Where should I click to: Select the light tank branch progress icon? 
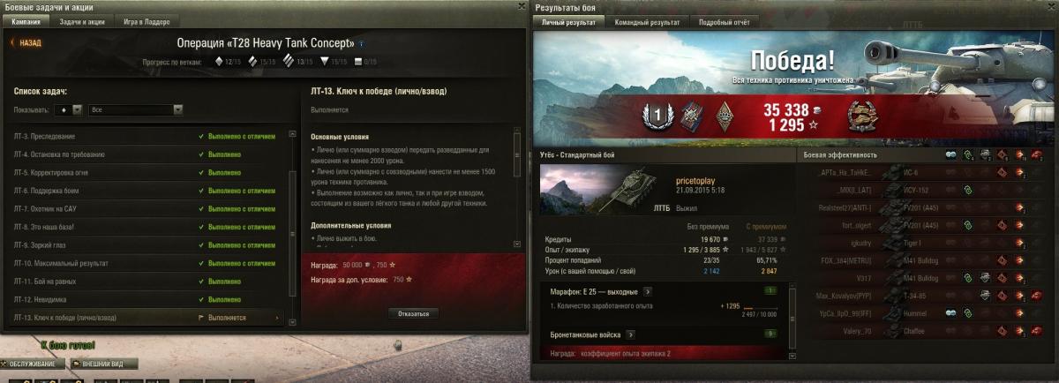219,62
